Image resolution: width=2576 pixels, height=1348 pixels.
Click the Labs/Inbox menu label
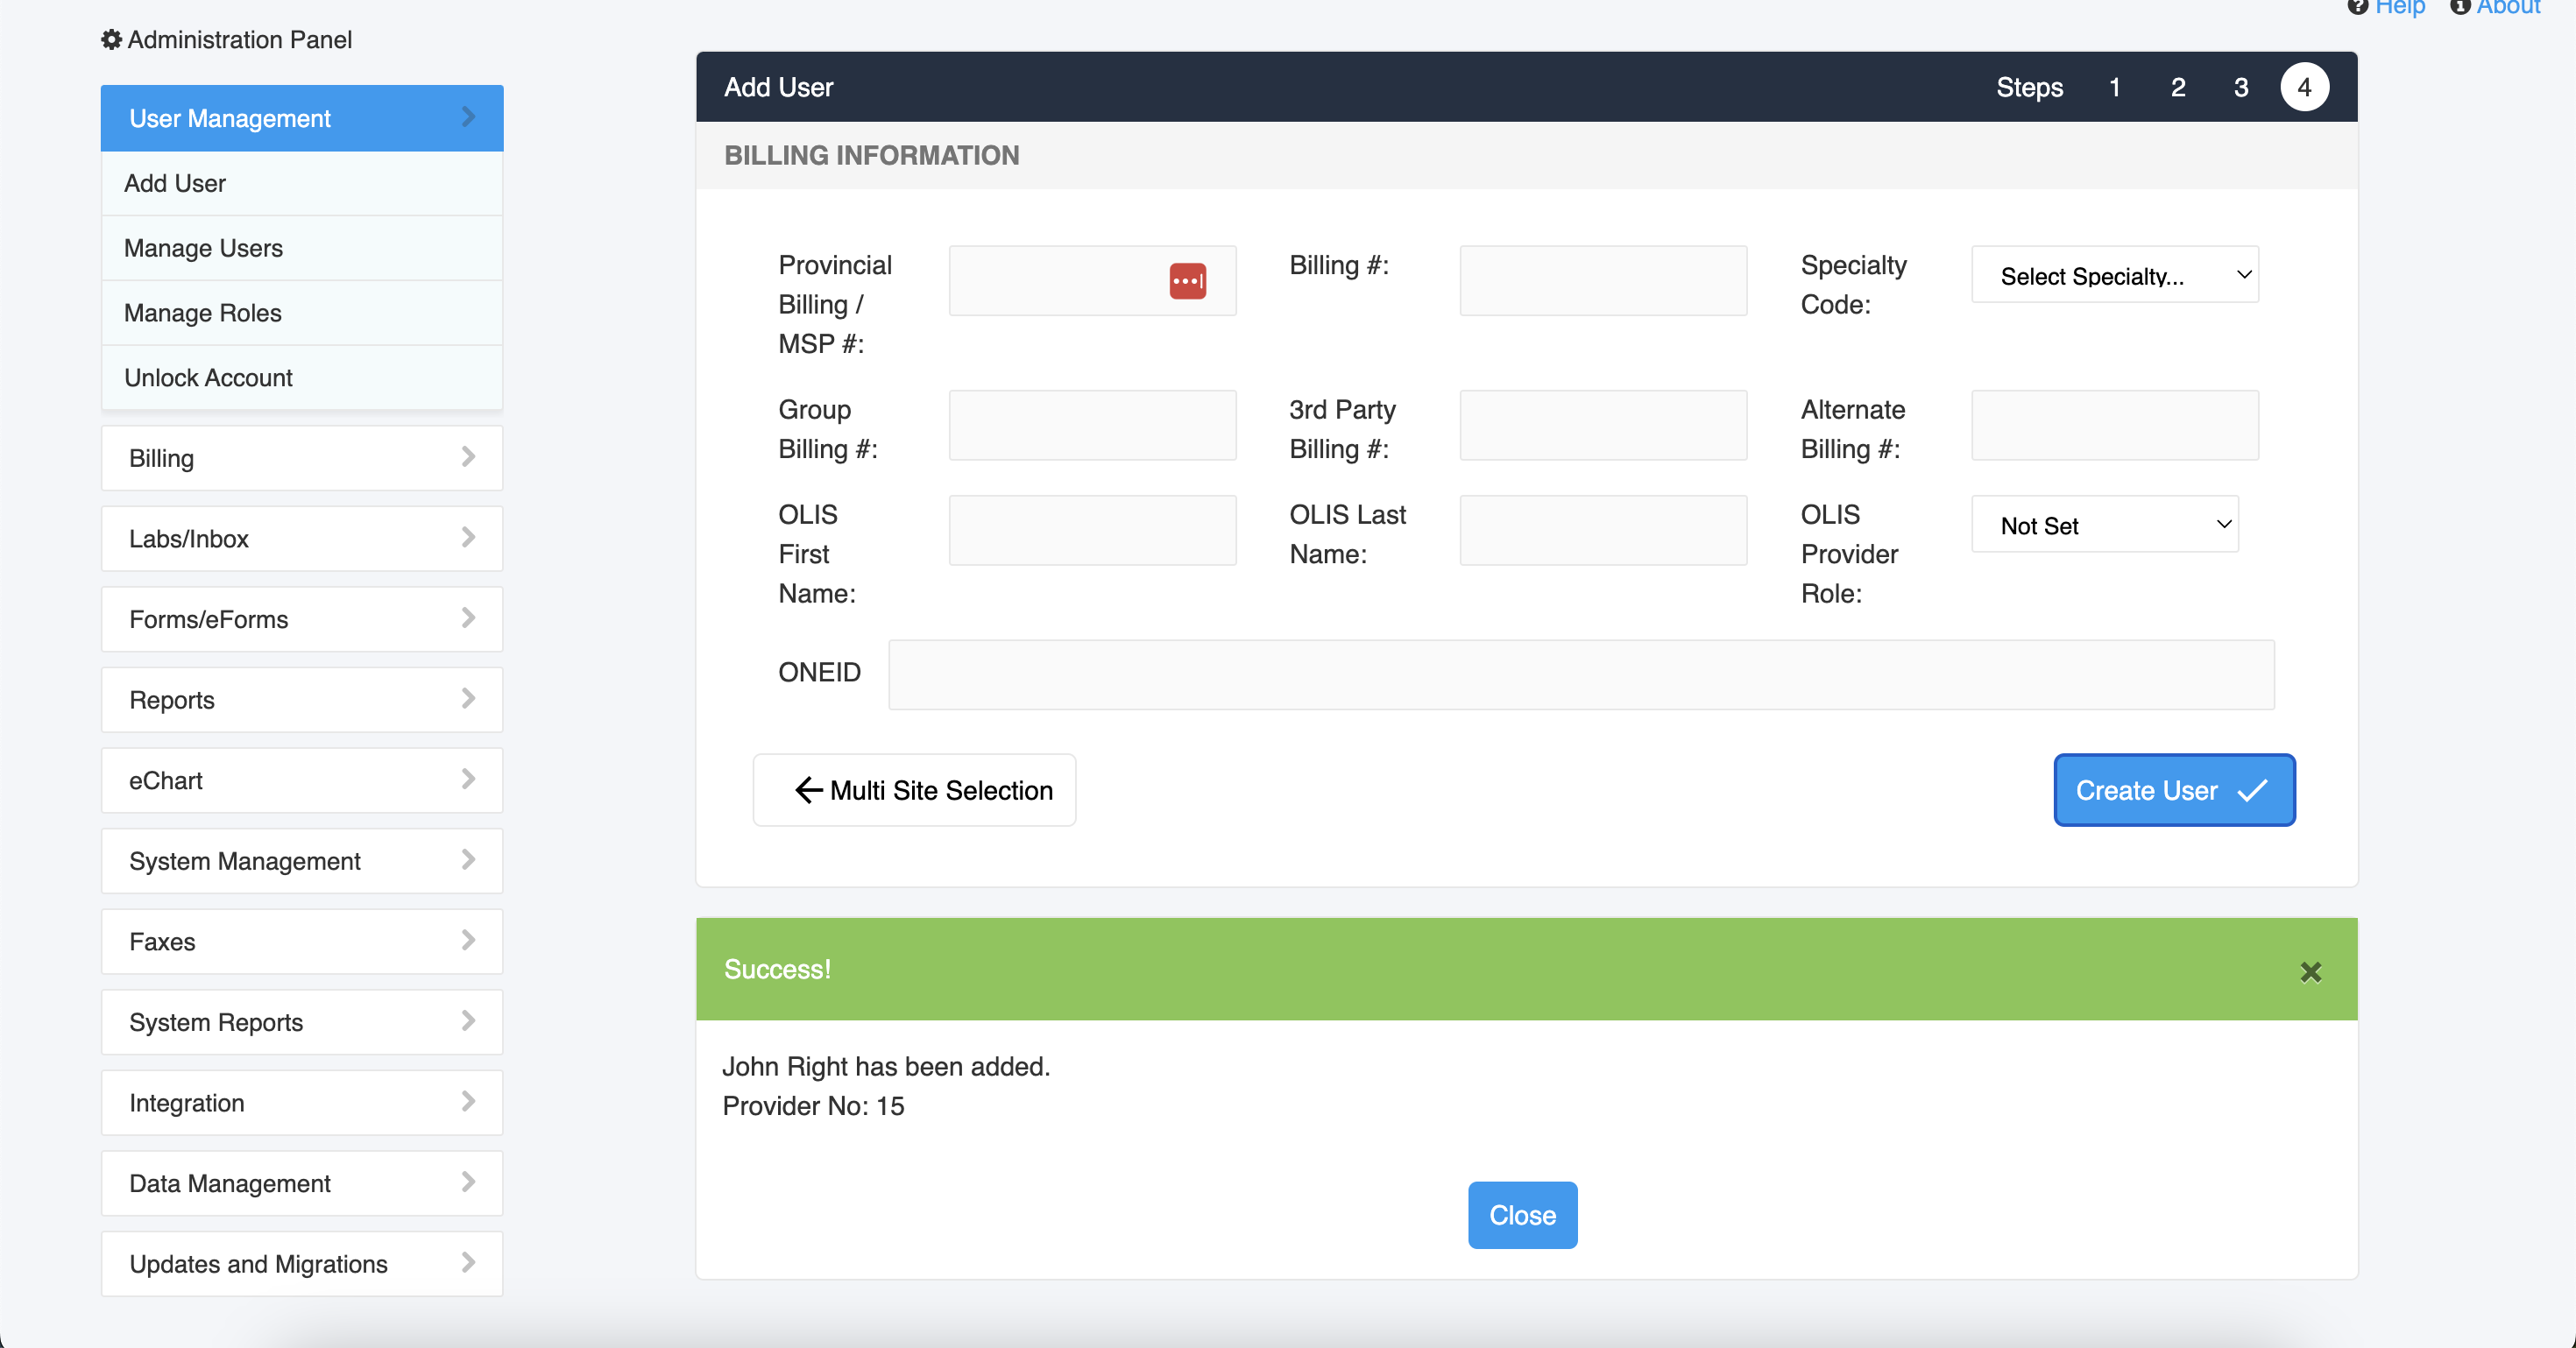tap(189, 539)
